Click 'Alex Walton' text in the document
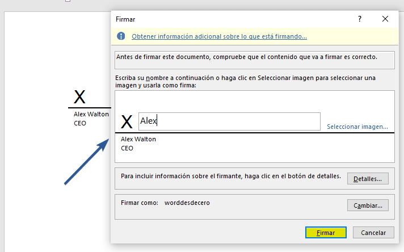The image size is (404, 252). pyautogui.click(x=91, y=114)
